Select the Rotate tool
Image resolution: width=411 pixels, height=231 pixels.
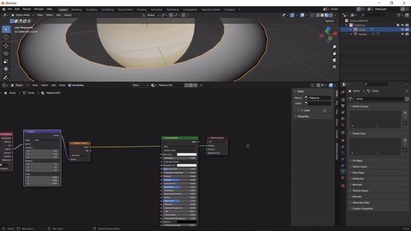(6, 54)
